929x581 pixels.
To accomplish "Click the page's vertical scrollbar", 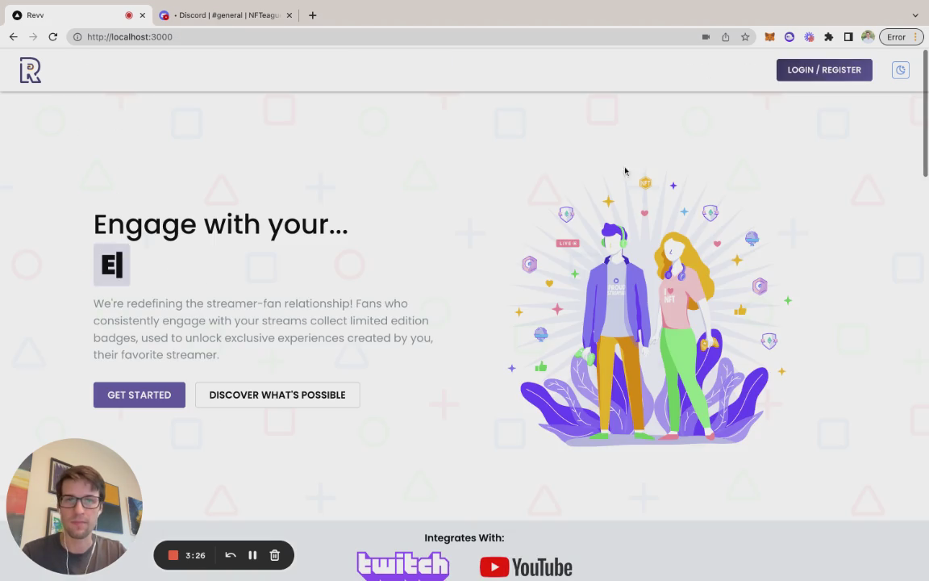I will pos(926,114).
